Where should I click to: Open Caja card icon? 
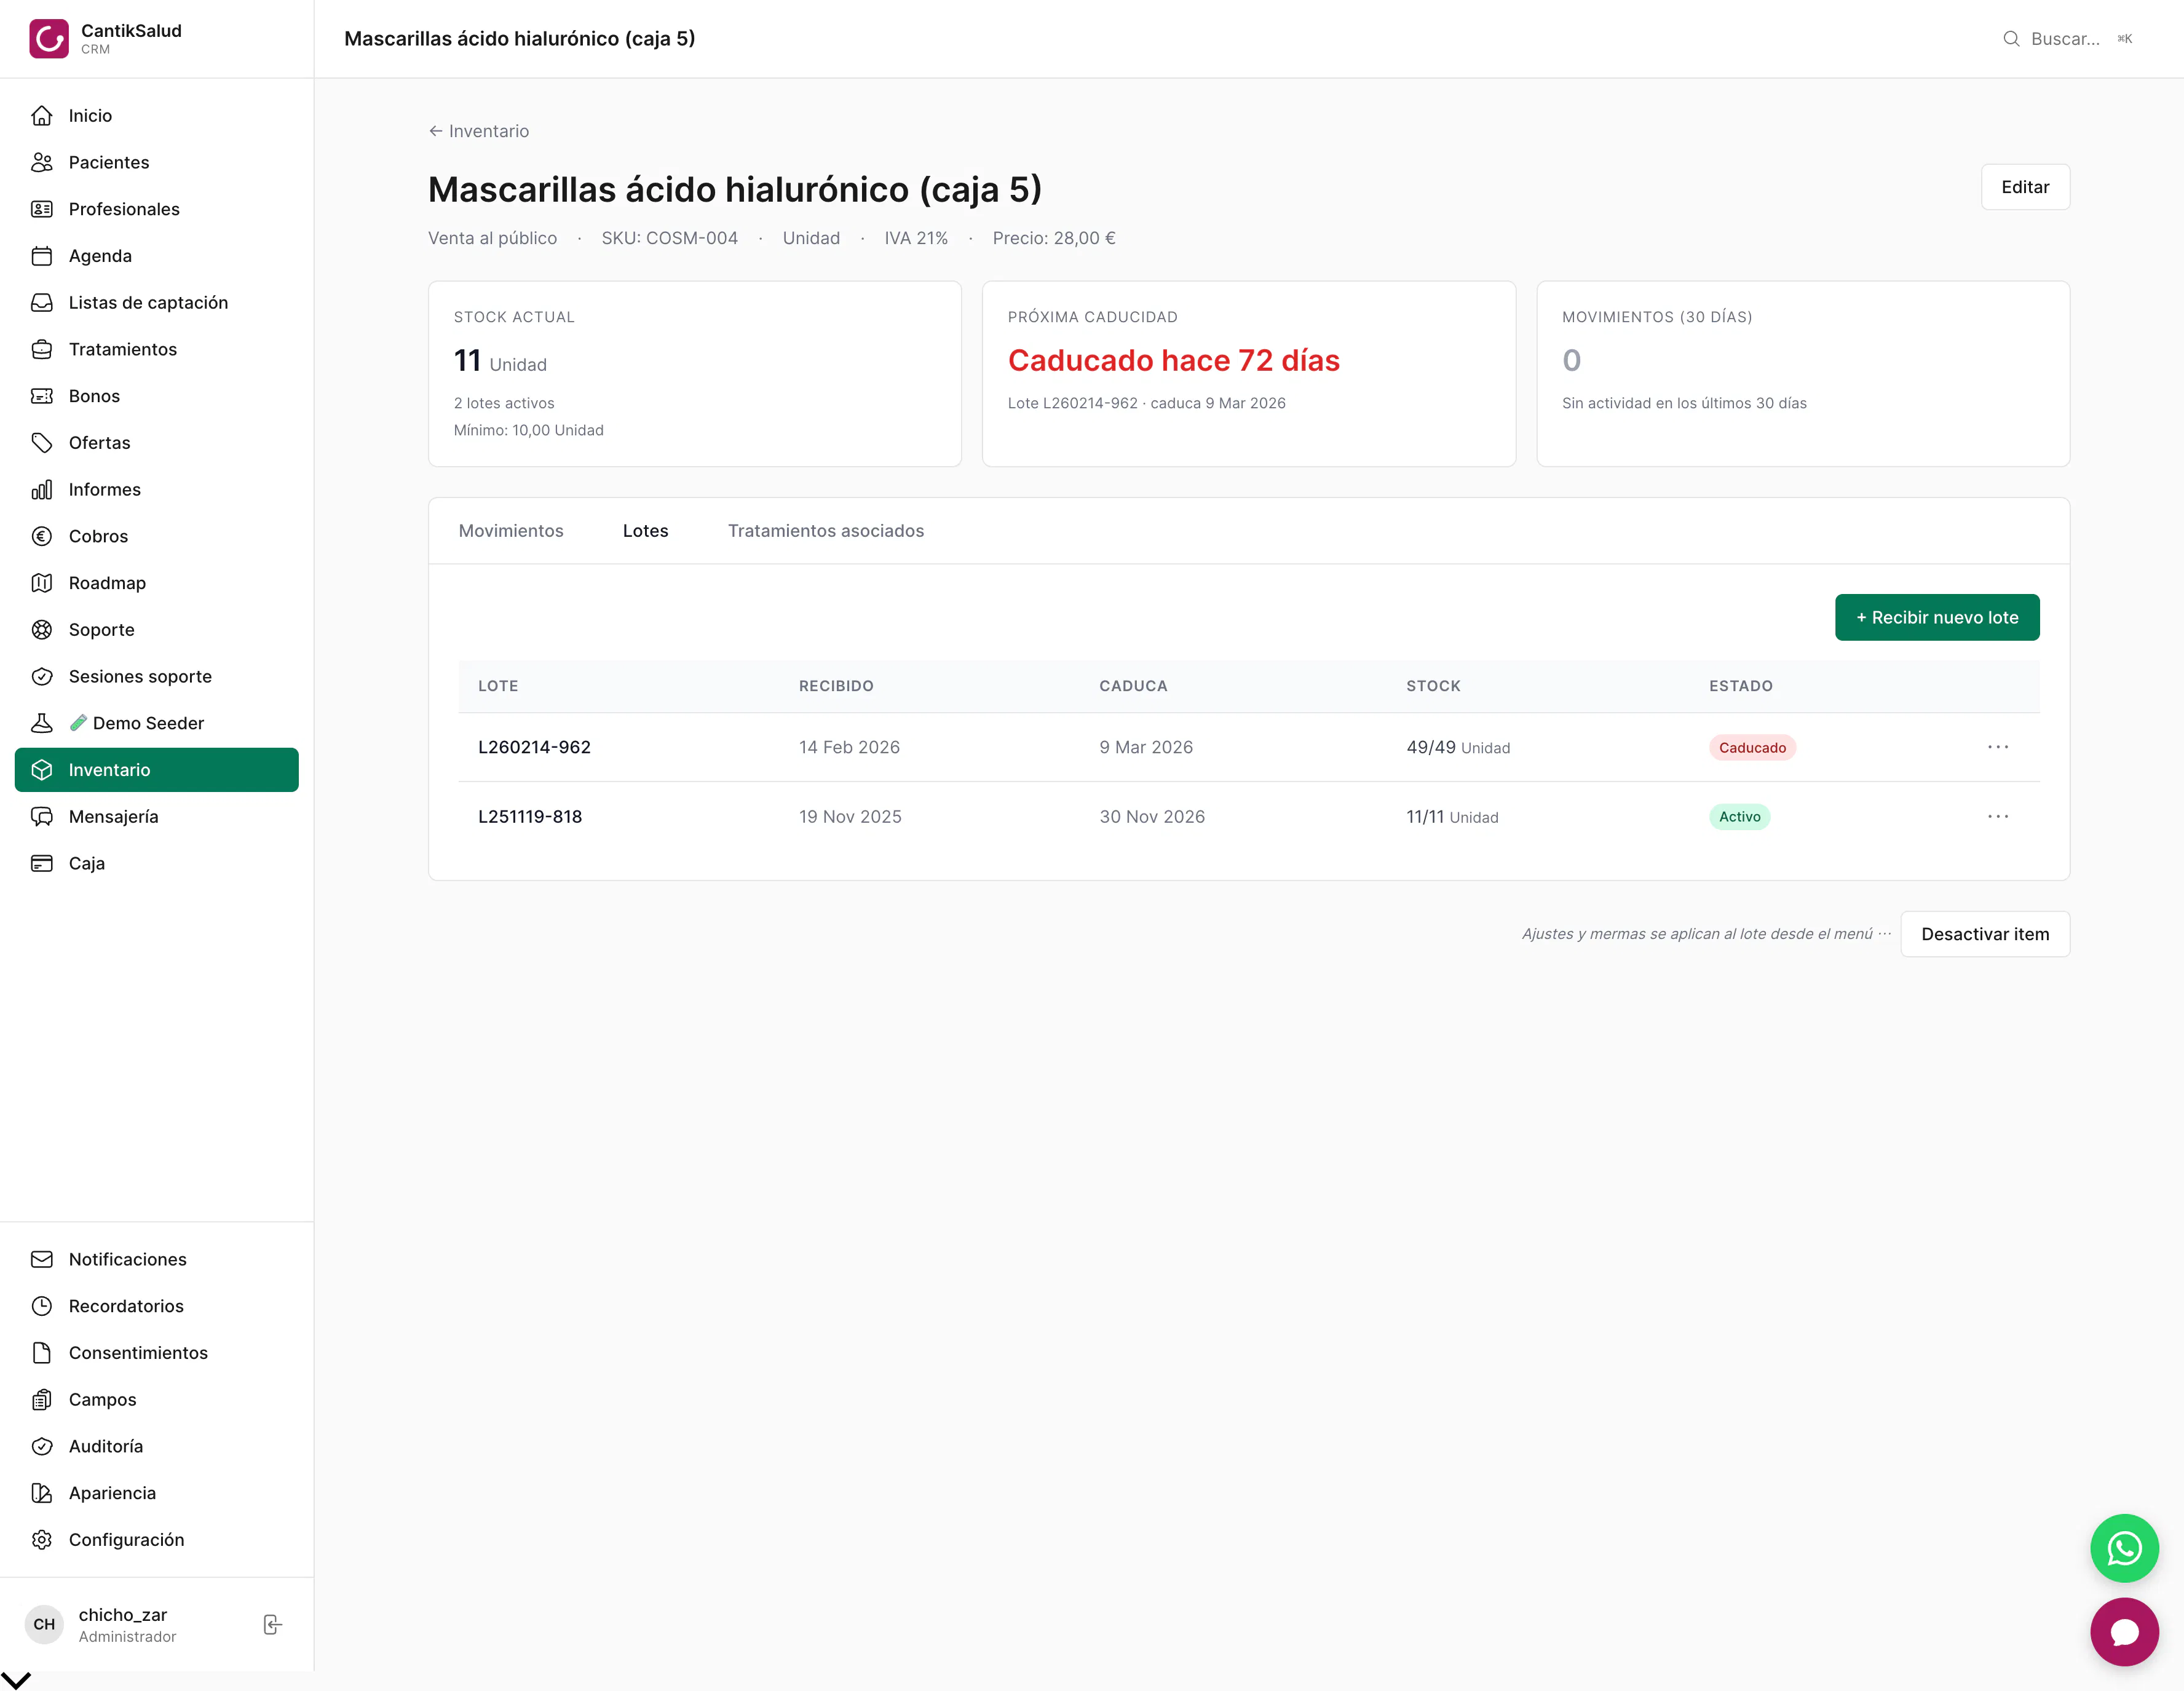(x=42, y=864)
